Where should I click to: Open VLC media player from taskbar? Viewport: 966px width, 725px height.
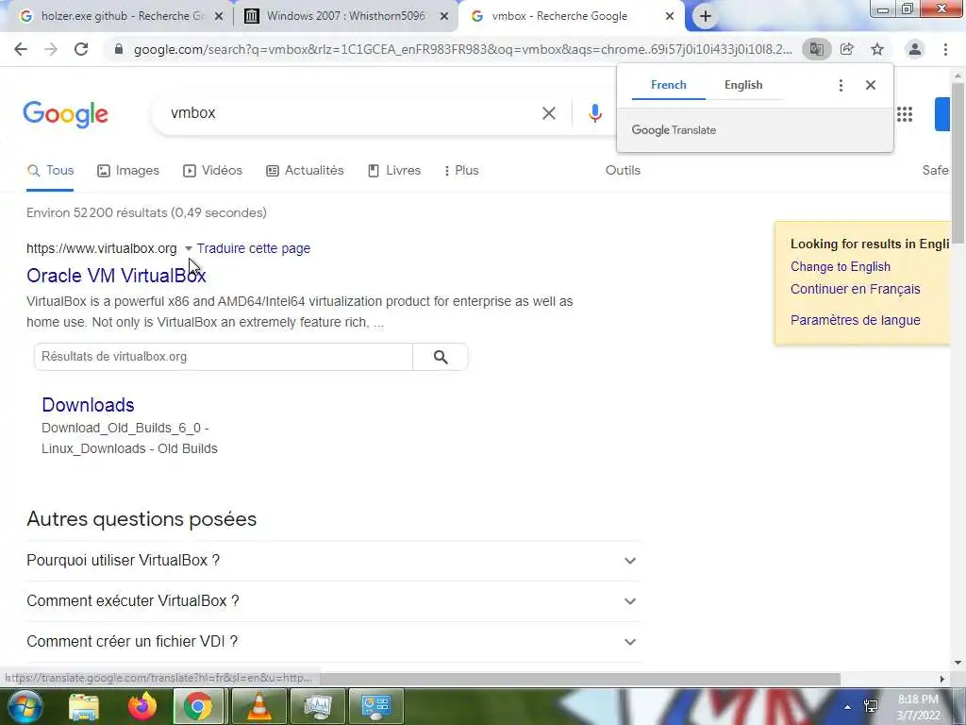(x=259, y=706)
